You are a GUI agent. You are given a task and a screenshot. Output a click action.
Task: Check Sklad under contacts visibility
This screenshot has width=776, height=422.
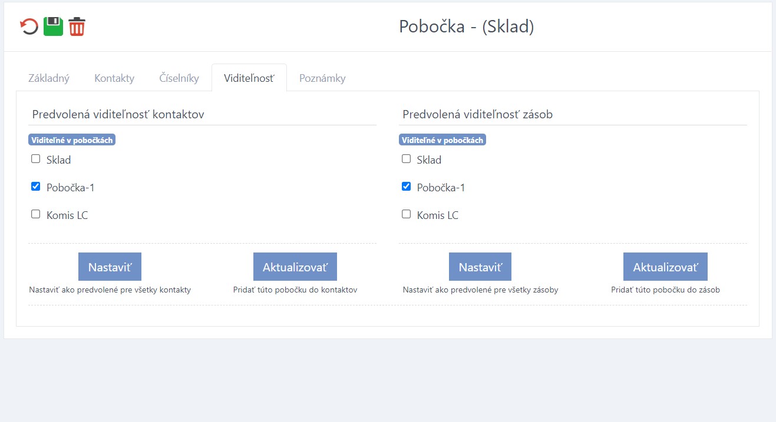click(x=36, y=159)
